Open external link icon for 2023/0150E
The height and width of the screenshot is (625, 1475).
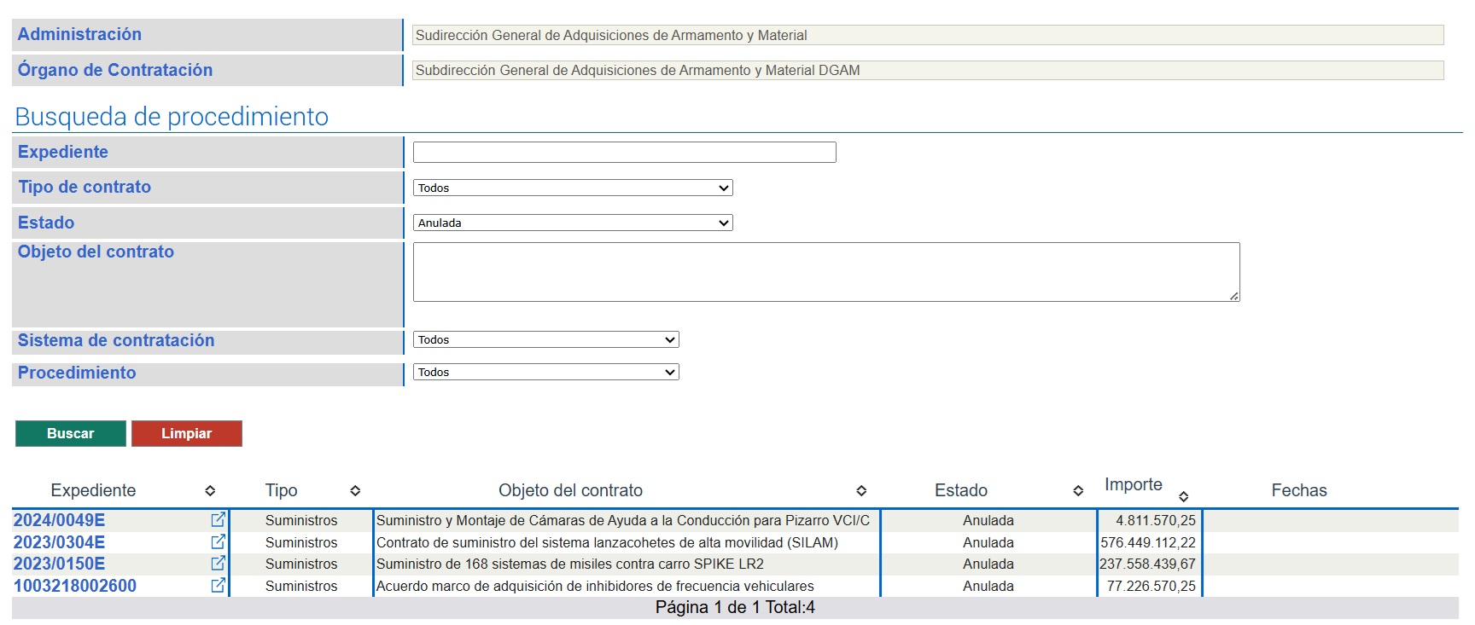(x=218, y=563)
